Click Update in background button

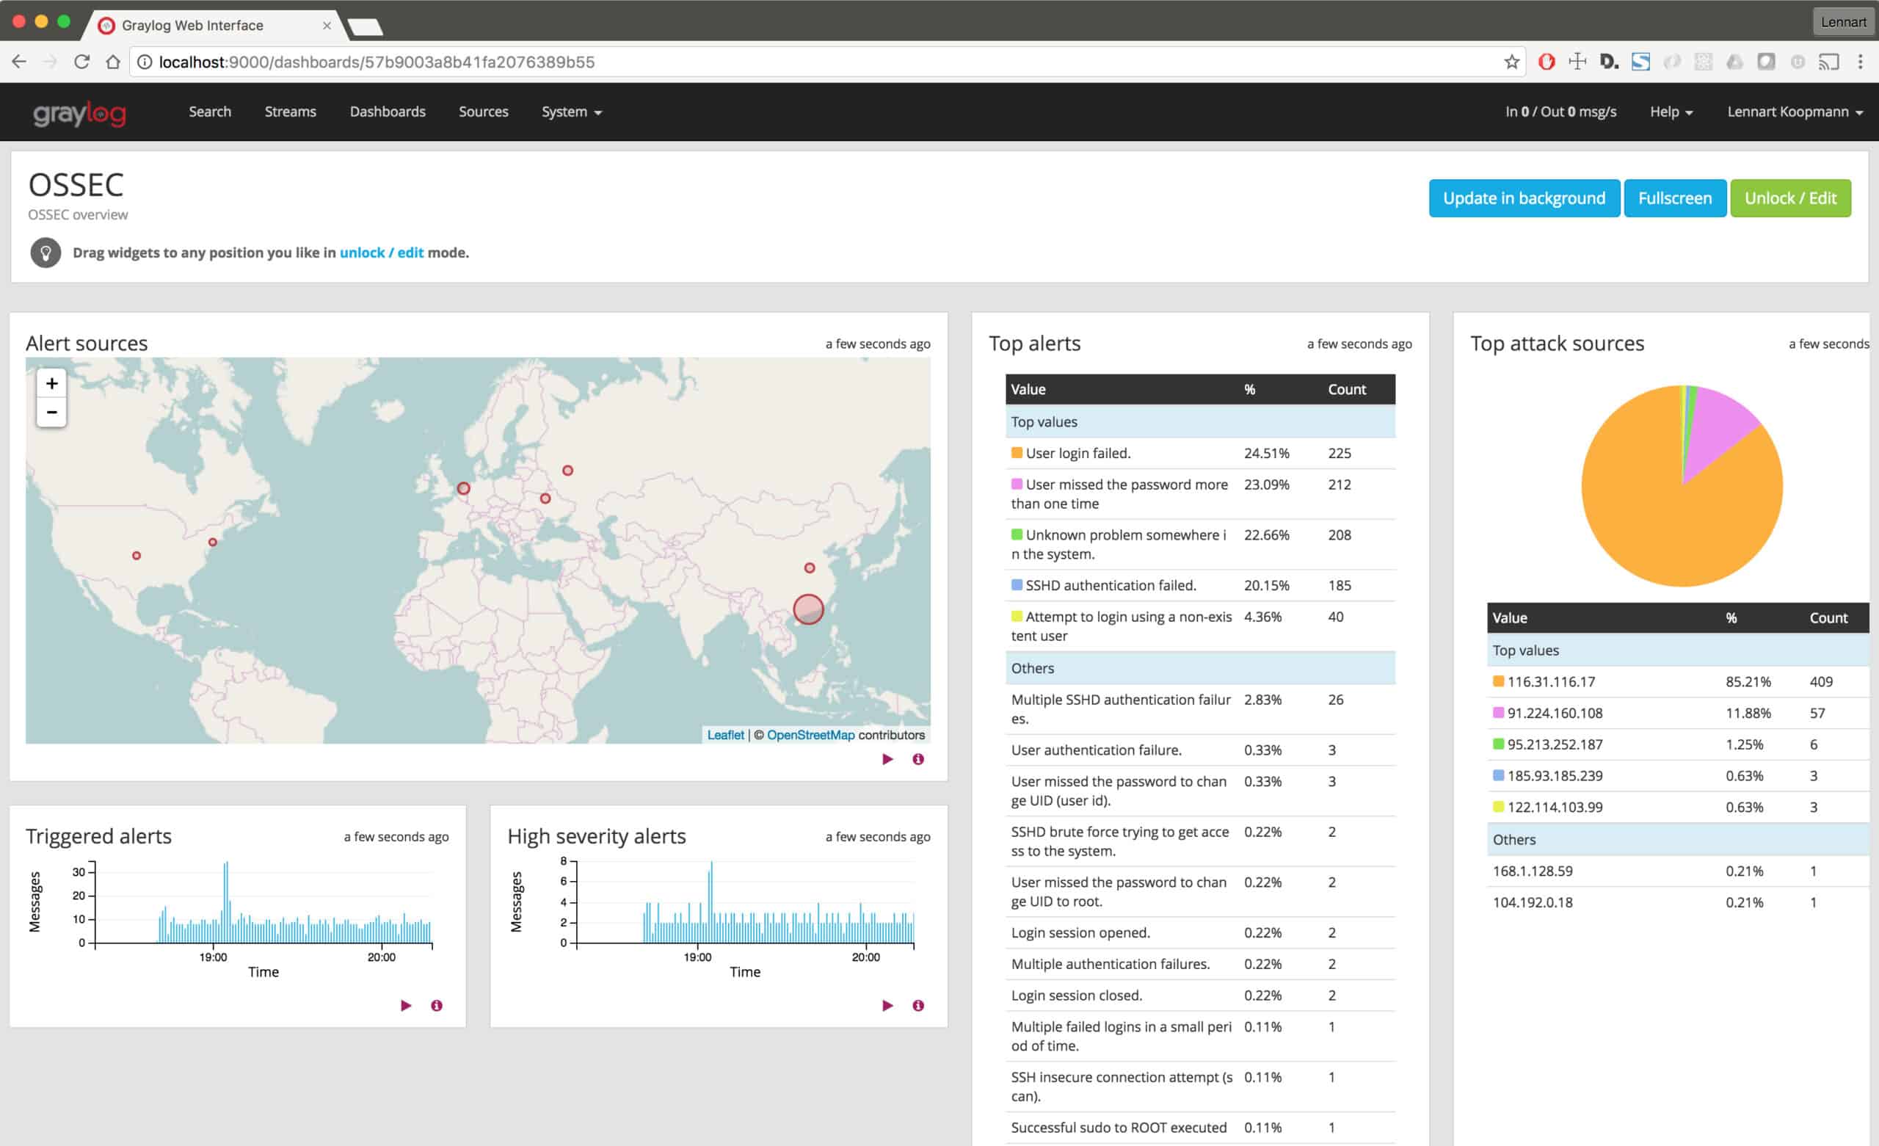[1524, 198]
